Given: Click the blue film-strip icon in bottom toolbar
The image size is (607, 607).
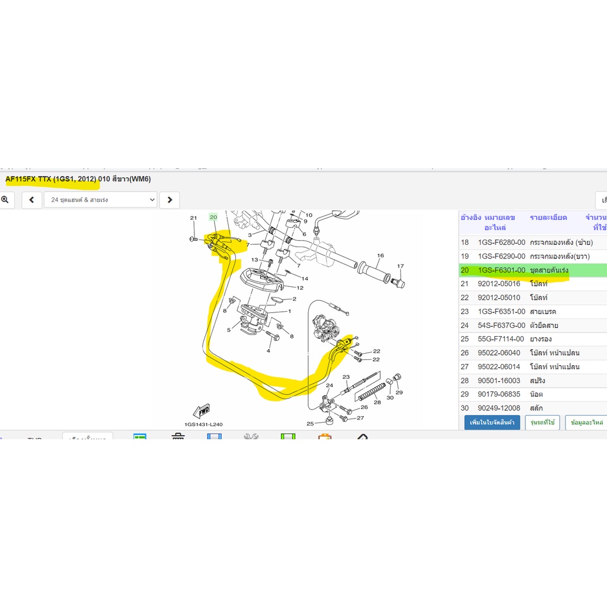Looking at the screenshot, I should (214, 436).
